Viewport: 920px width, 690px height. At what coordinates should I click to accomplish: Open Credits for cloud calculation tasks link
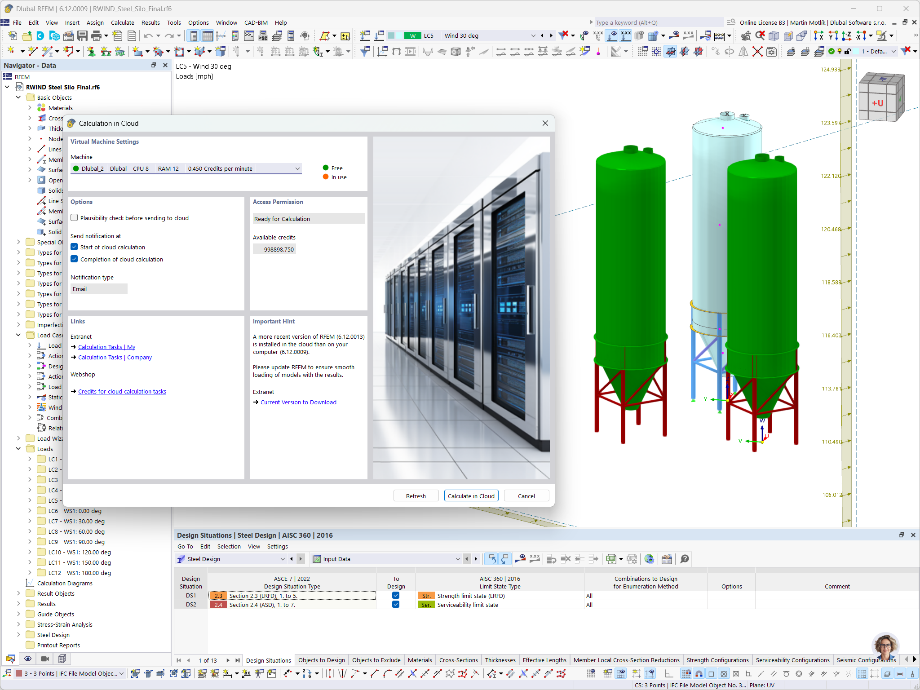(122, 391)
